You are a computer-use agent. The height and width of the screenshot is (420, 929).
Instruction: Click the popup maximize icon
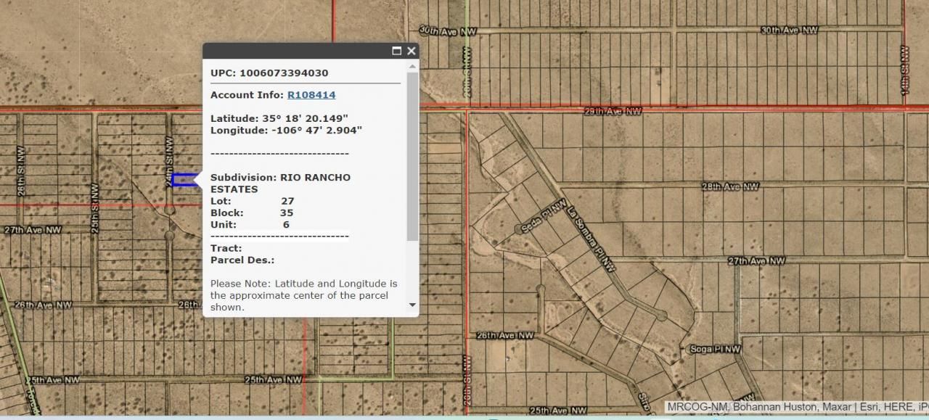coord(396,51)
